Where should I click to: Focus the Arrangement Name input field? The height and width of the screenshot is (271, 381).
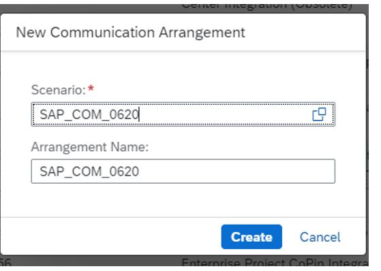pos(183,171)
